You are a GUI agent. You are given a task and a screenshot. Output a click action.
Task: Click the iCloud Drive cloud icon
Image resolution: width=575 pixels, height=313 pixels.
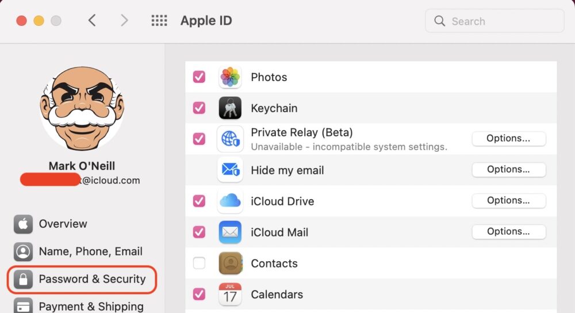[230, 201]
